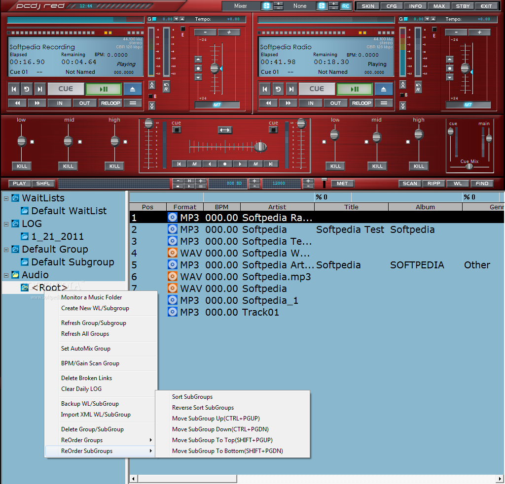Toggle left channel cue checkbox
Viewport: 505px width, 484px height.
[177, 129]
